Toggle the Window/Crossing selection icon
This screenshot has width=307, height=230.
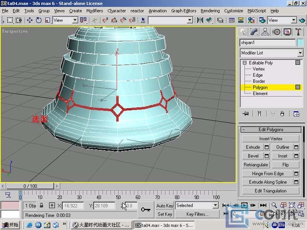19,20
